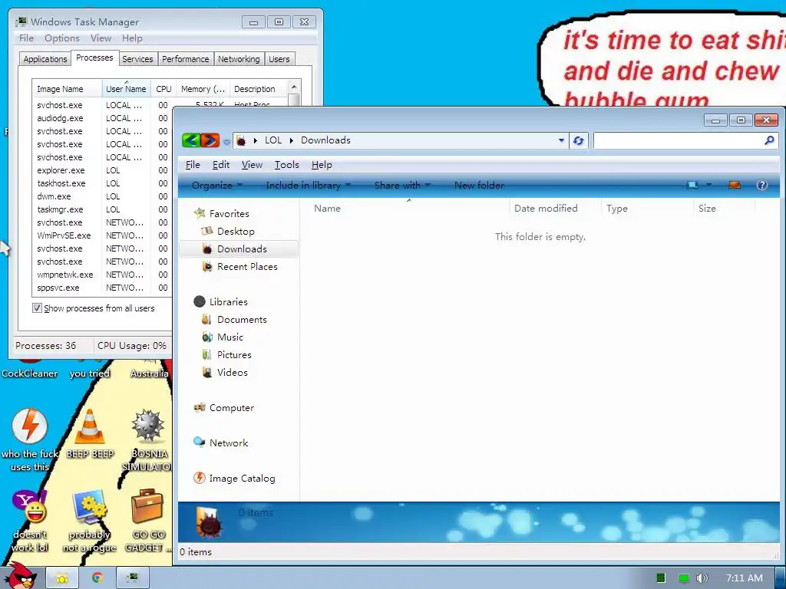Select the WmiPrvSE.exe process row
Image resolution: width=786 pixels, height=589 pixels.
(102, 235)
